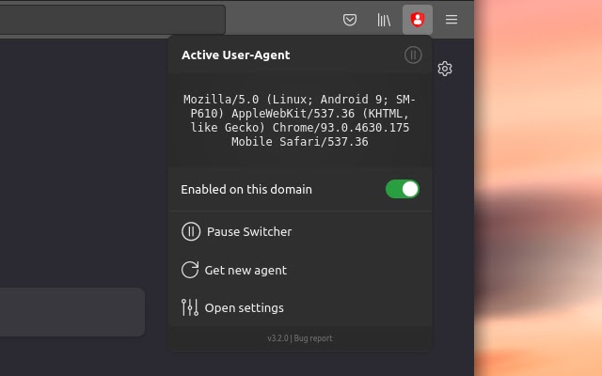Click the Enabled on this domain label

click(246, 190)
